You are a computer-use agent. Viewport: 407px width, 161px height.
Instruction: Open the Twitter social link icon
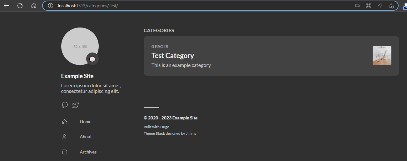click(76, 105)
